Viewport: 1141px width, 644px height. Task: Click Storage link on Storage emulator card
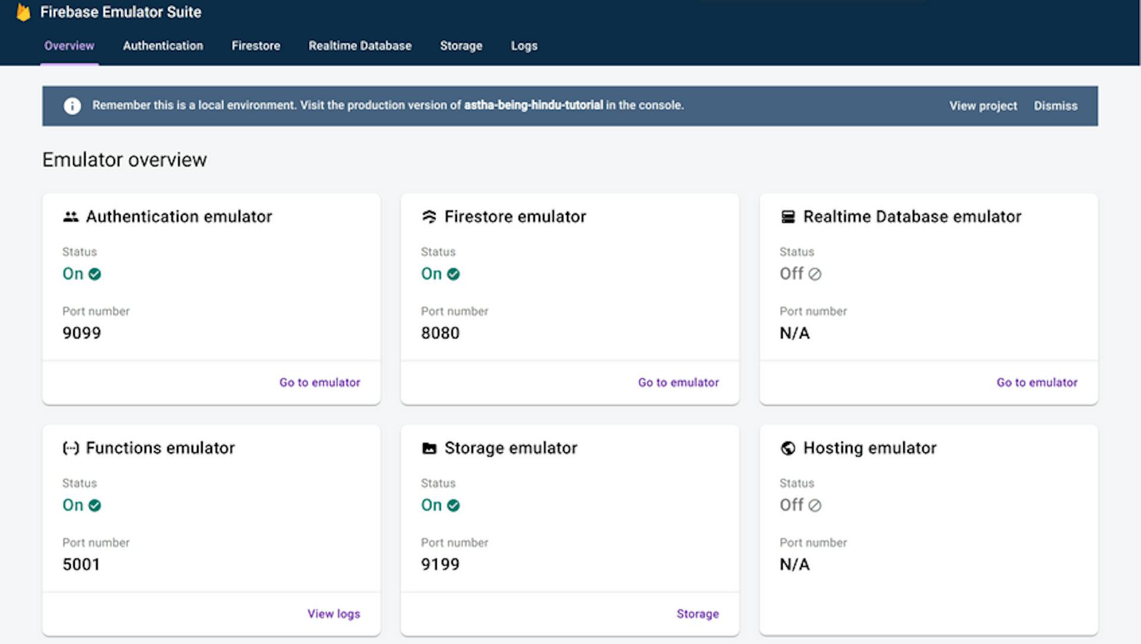(698, 614)
